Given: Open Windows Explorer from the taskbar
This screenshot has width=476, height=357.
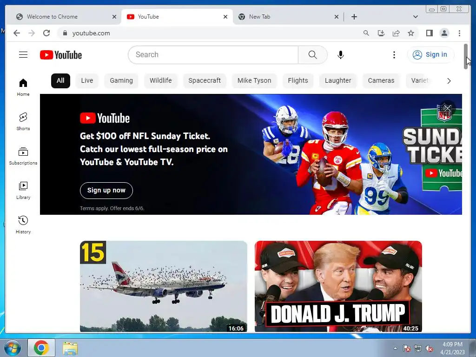Looking at the screenshot, I should coord(70,348).
